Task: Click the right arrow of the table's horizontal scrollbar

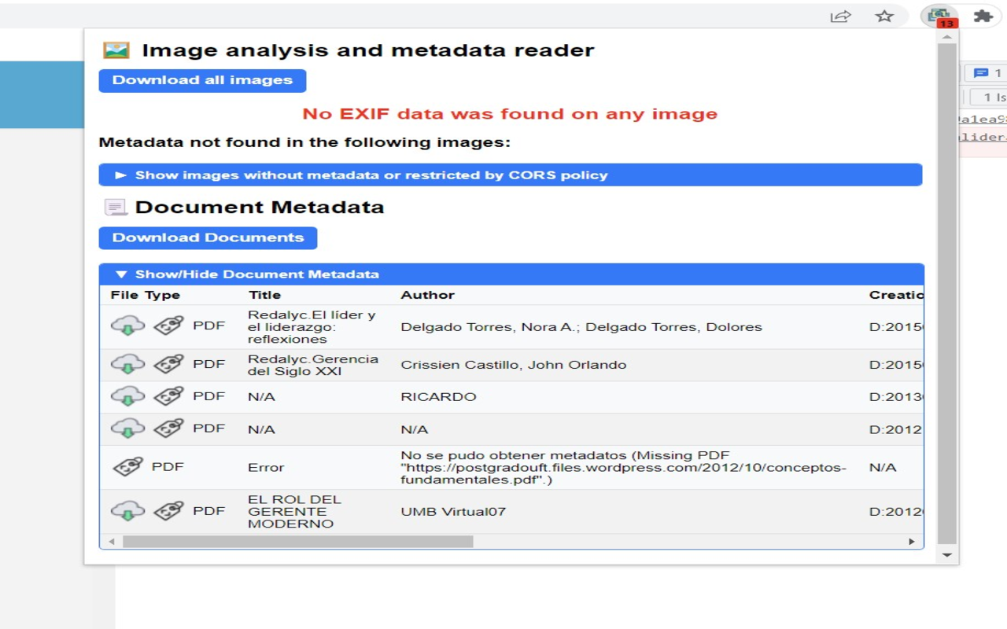Action: 912,542
